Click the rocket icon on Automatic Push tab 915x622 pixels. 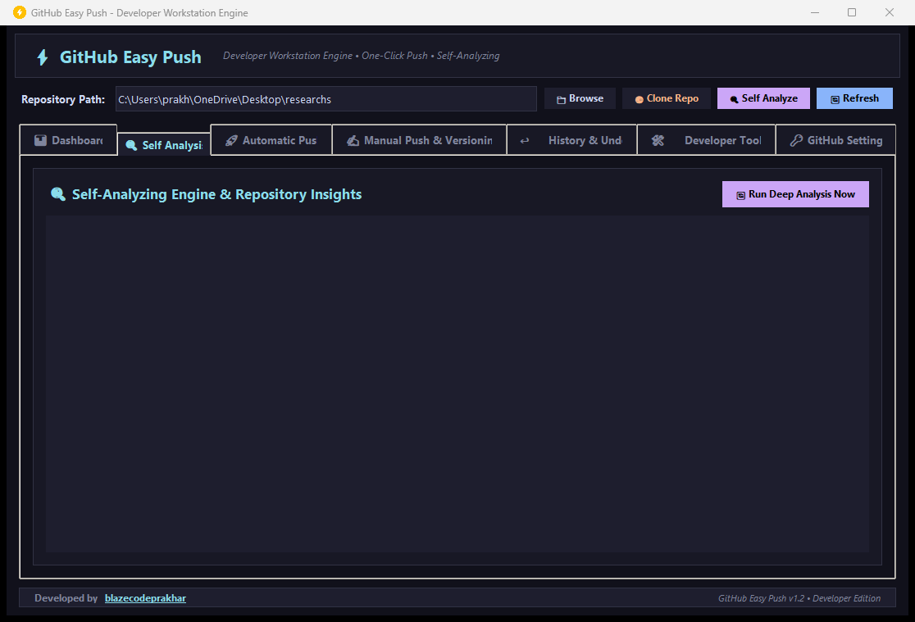(231, 140)
